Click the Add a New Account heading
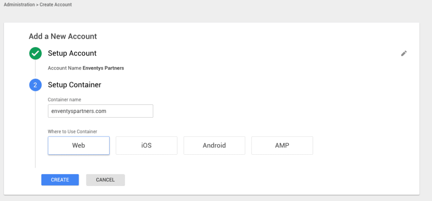The height and width of the screenshot is (201, 432). pos(63,36)
